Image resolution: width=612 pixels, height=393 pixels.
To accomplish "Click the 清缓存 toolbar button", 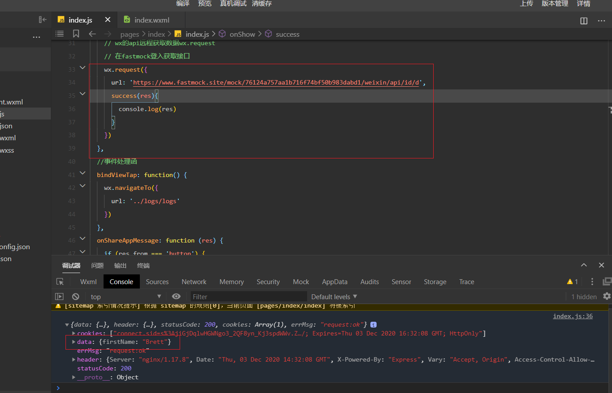I will [x=262, y=4].
